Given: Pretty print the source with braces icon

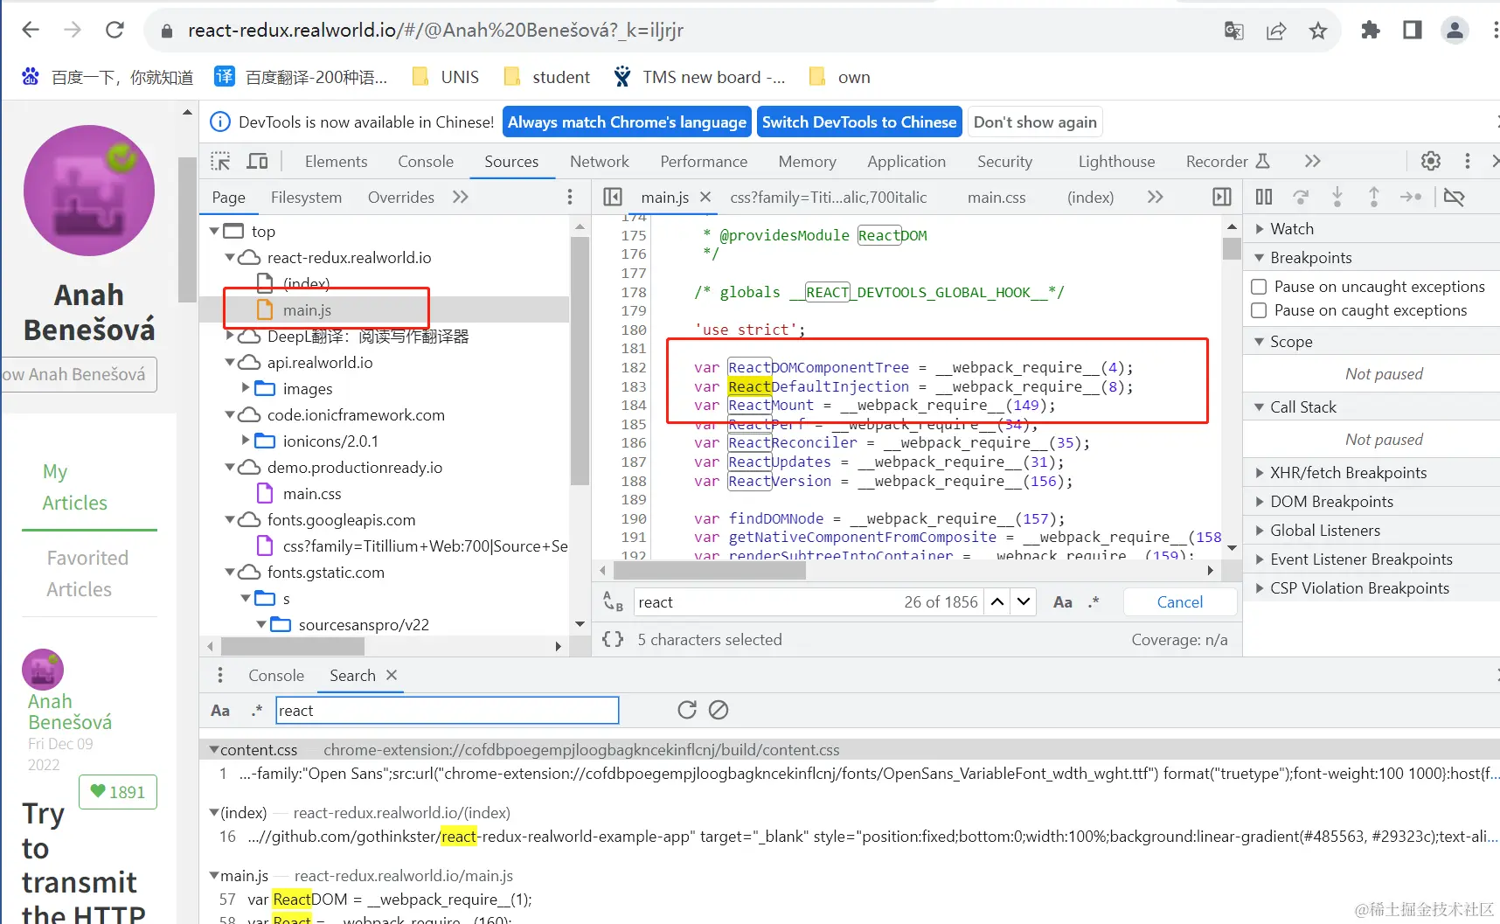Looking at the screenshot, I should [613, 639].
